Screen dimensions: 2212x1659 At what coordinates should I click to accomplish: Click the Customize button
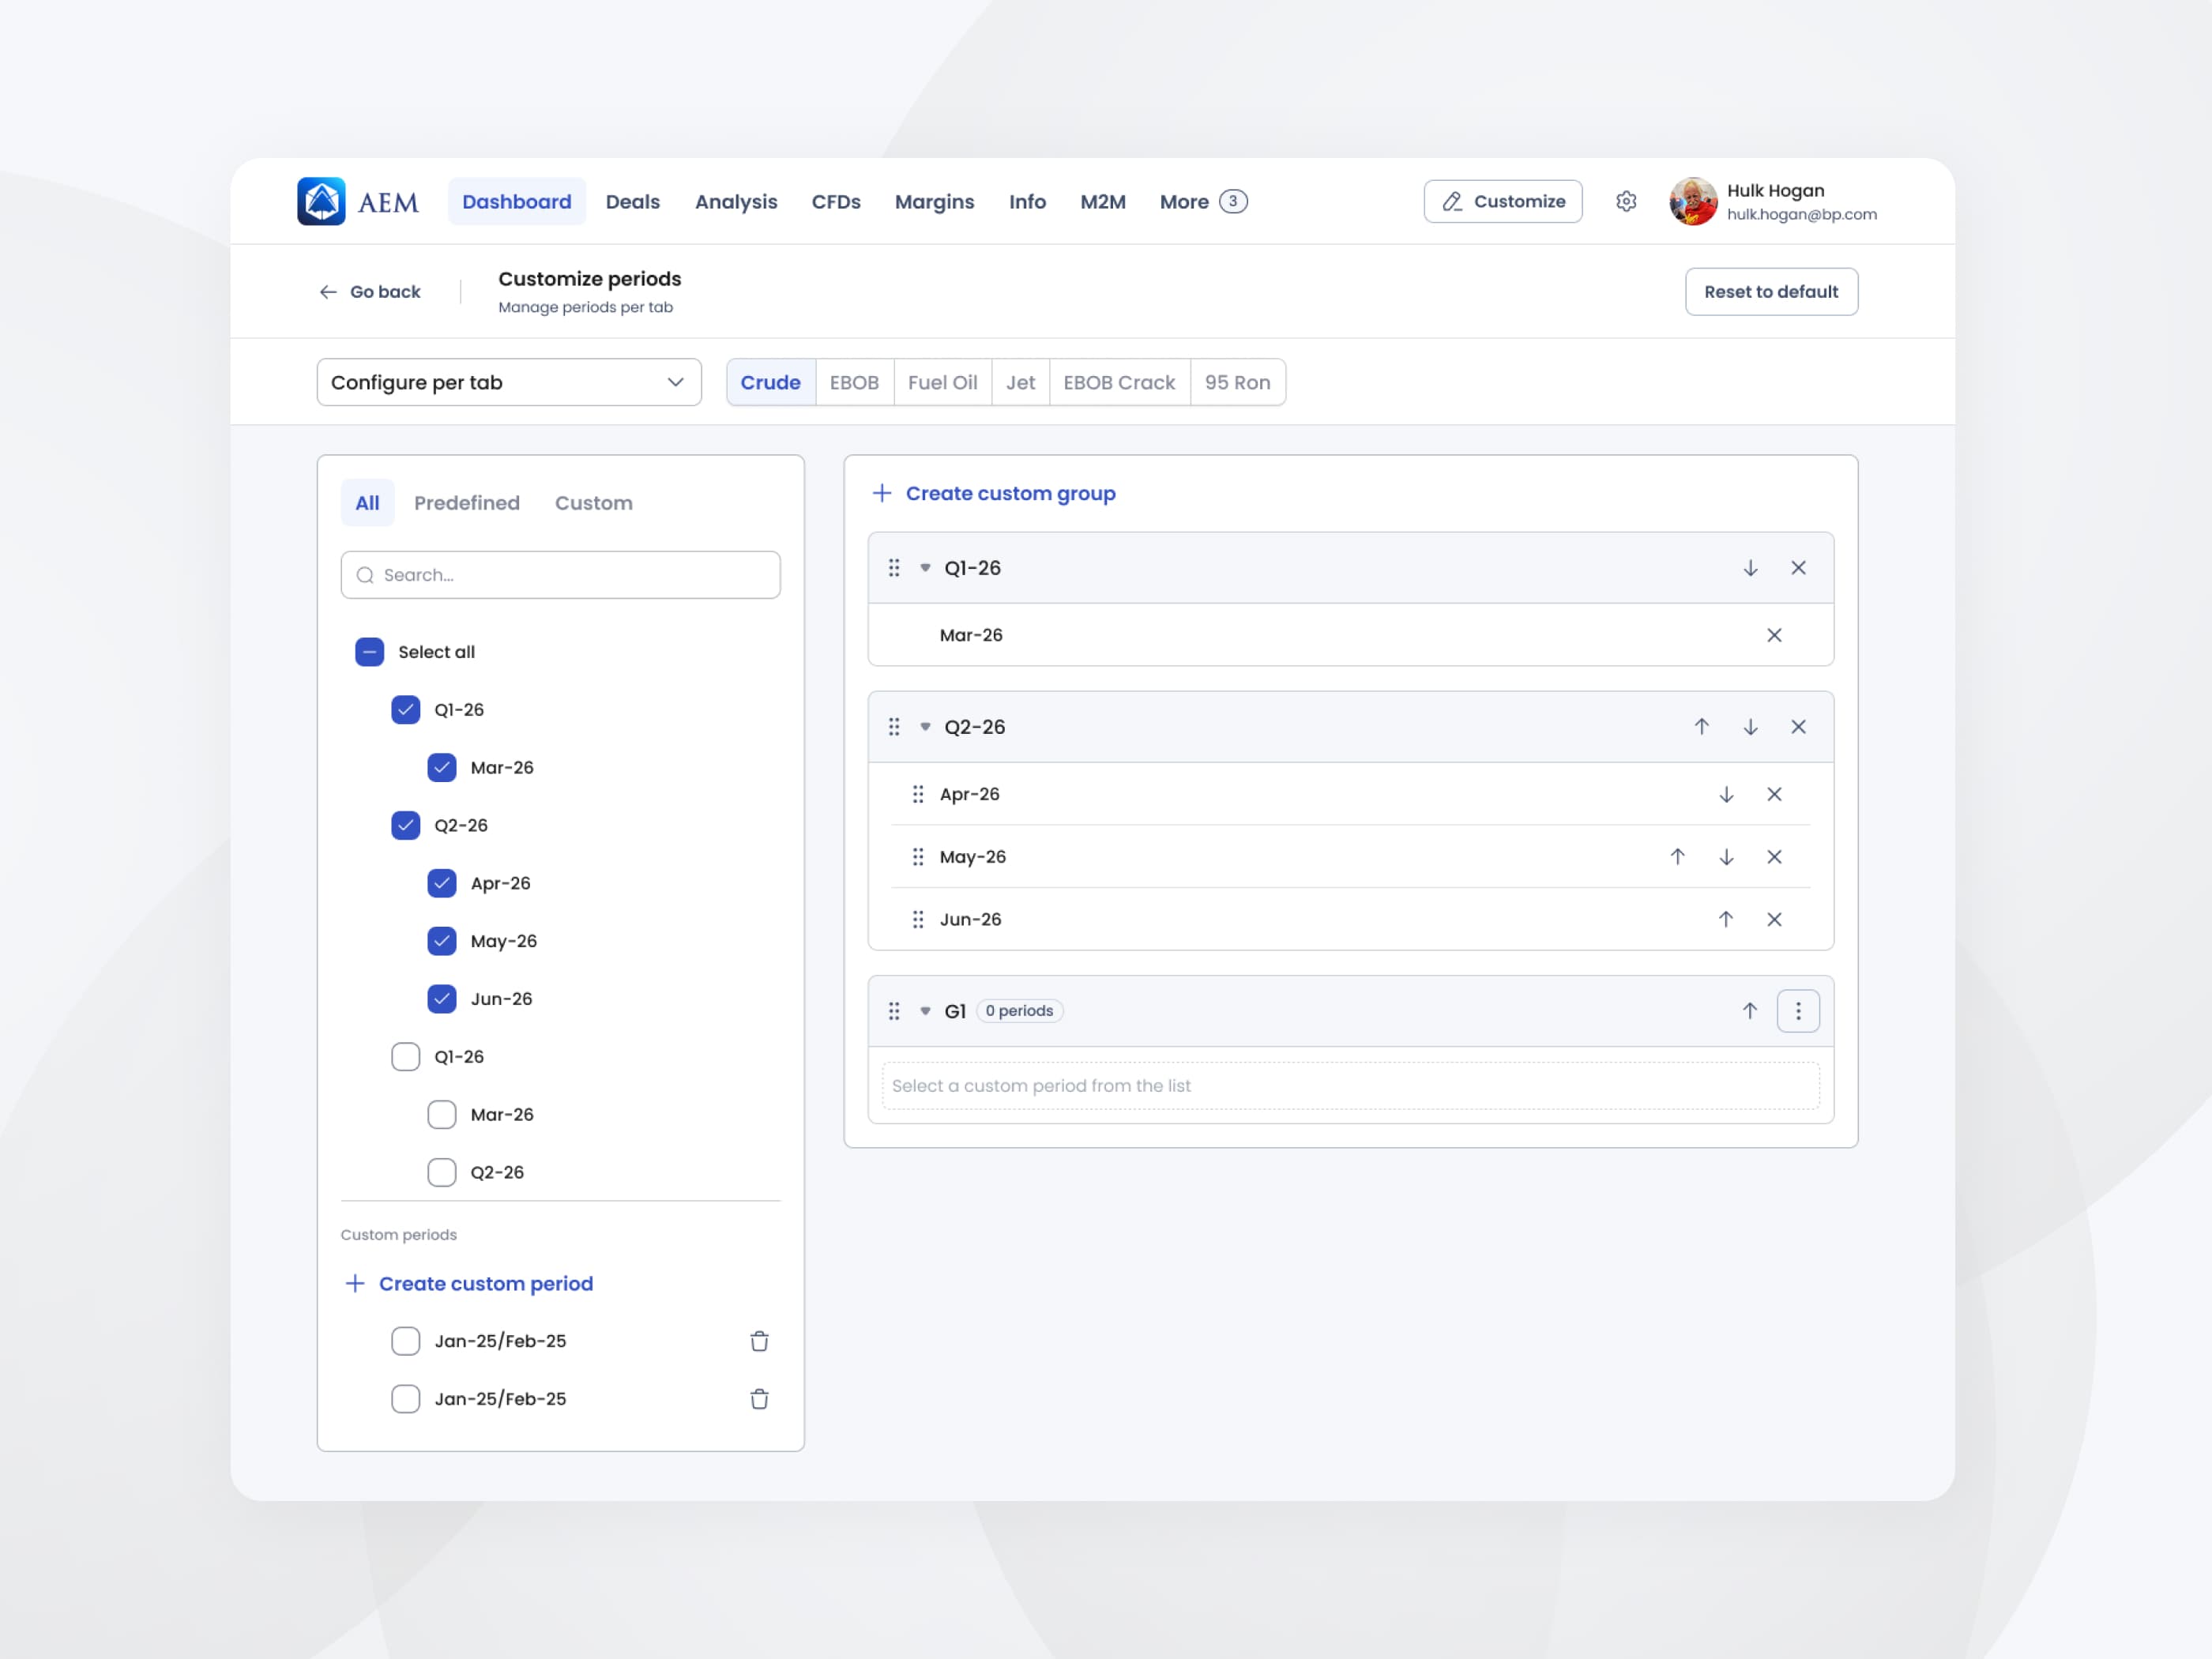coord(1503,201)
